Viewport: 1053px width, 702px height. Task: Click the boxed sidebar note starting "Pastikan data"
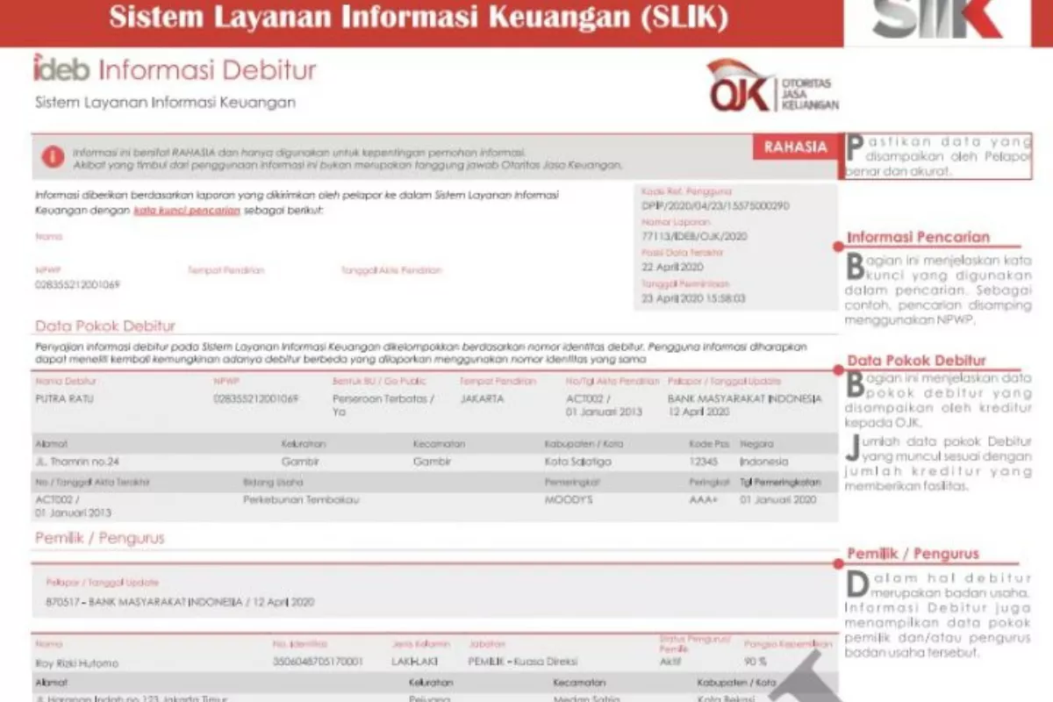(938, 155)
